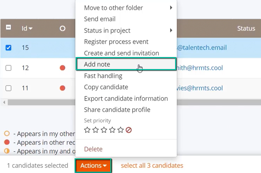This screenshot has width=261, height=173.
Task: Set priority to second star
Action: pyautogui.click(x=96, y=130)
